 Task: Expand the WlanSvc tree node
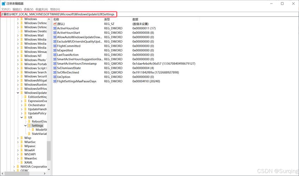18,142
